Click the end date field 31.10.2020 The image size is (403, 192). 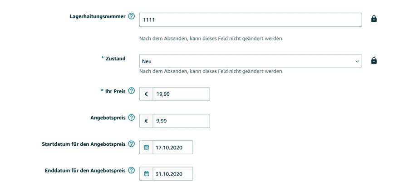(x=172, y=174)
